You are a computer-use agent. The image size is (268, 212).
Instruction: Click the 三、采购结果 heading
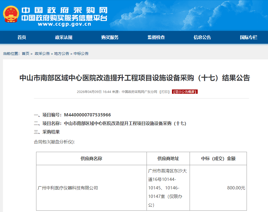(47, 132)
